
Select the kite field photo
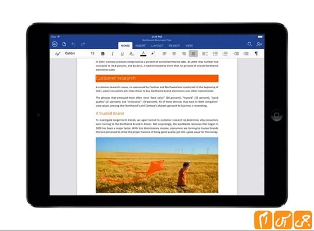tap(157, 165)
